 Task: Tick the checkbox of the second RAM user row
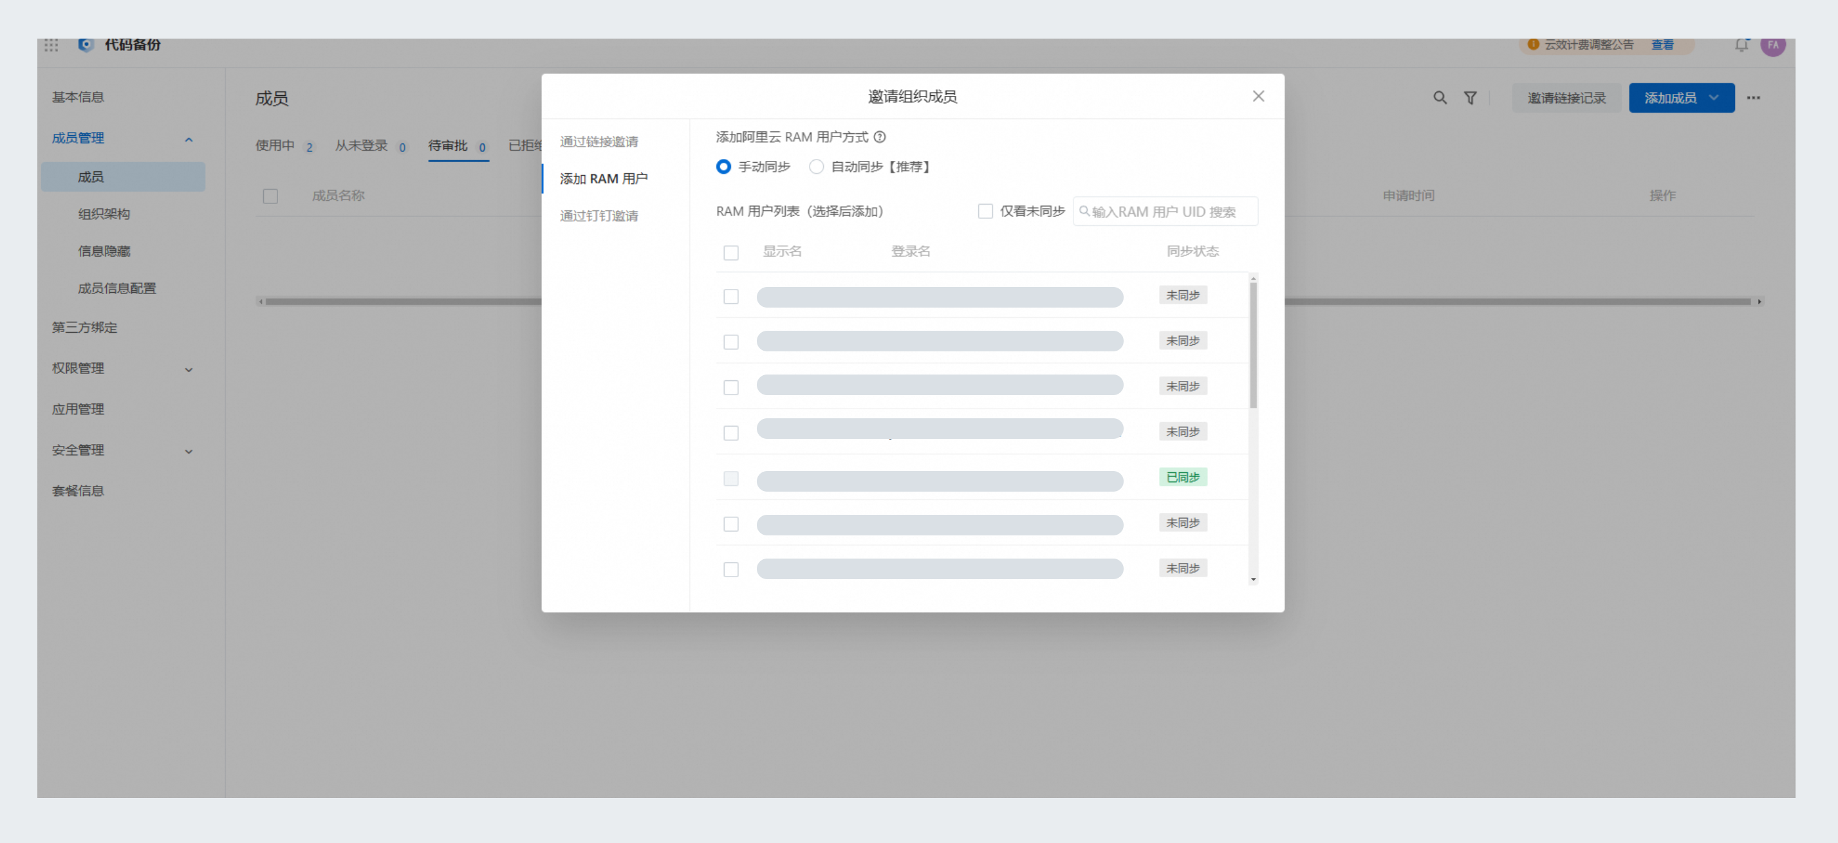730,342
